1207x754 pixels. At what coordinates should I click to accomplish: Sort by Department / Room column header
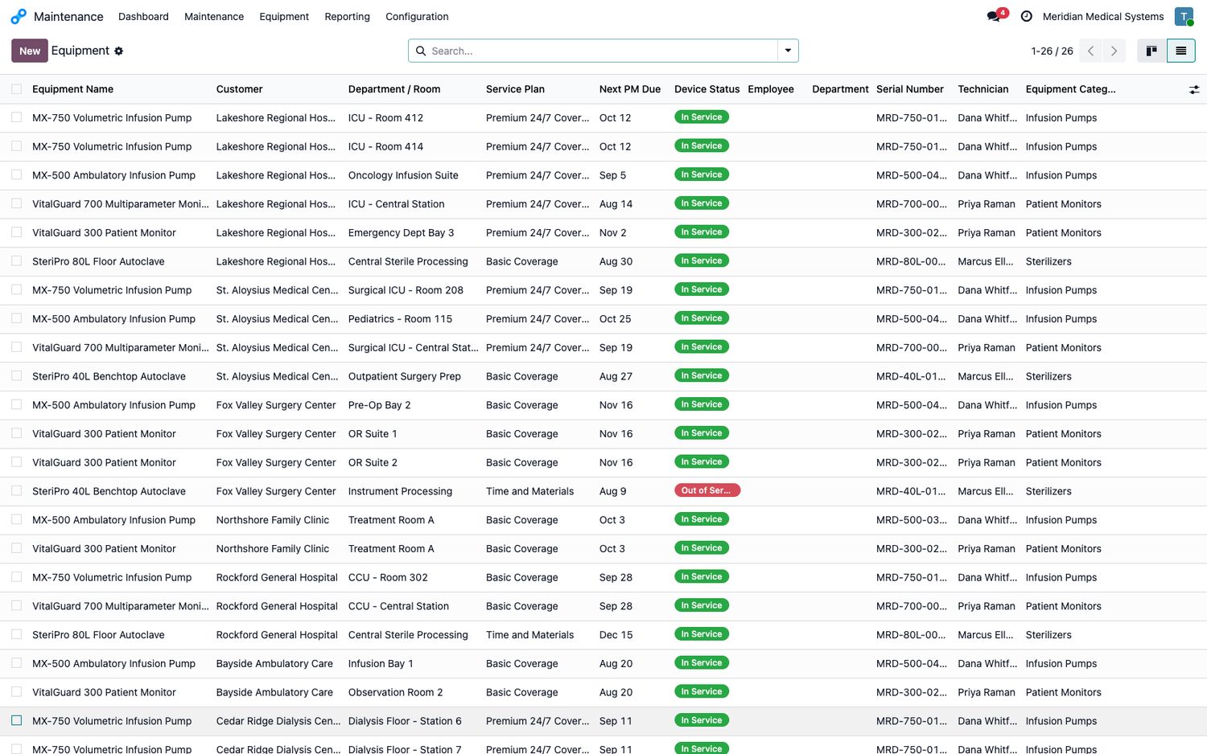pyautogui.click(x=394, y=89)
